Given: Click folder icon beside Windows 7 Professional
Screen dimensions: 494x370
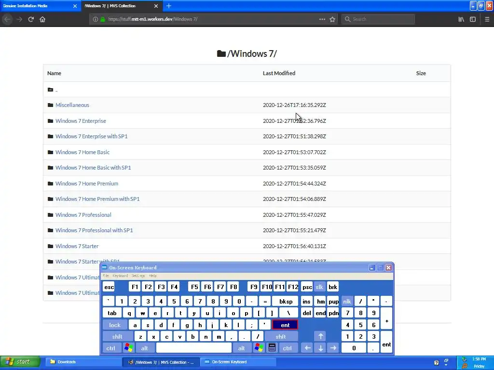Looking at the screenshot, I should pos(50,214).
